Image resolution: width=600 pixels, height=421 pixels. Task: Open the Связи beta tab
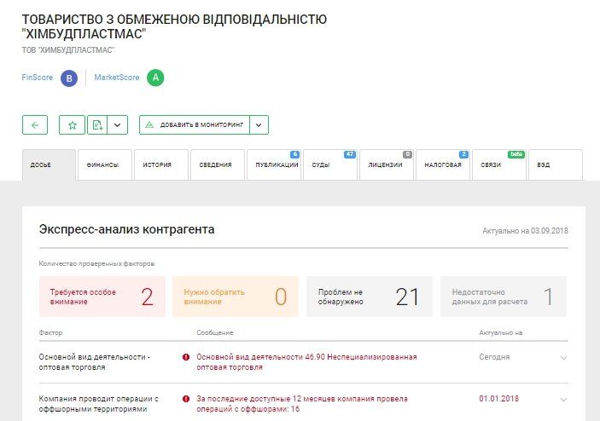tap(499, 164)
